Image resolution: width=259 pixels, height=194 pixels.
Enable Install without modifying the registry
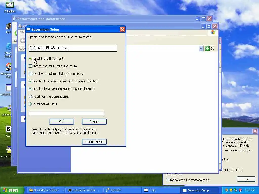click(x=30, y=74)
